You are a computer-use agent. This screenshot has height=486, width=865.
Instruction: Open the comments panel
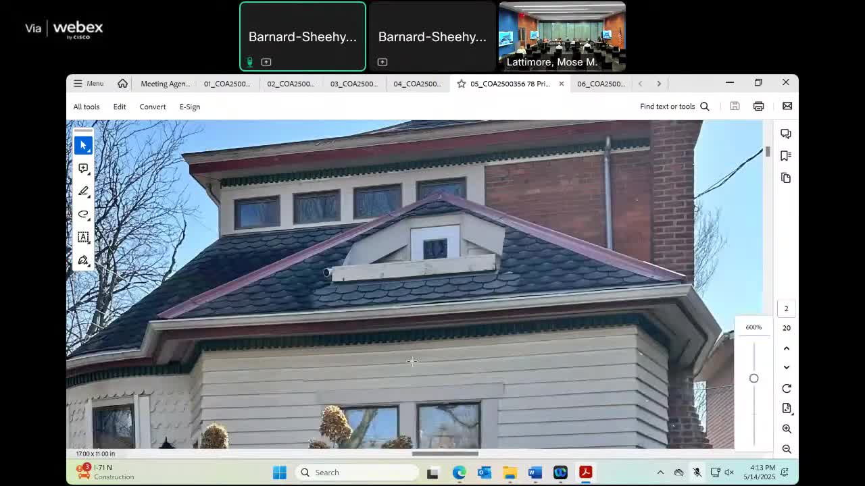(x=786, y=134)
